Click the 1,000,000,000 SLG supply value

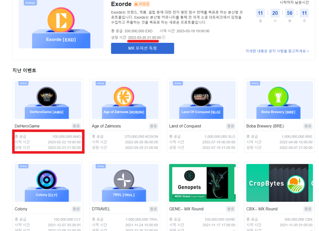pos(220,137)
